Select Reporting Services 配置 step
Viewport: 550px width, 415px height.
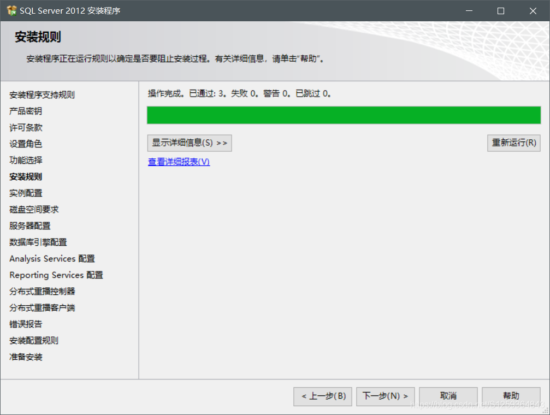(56, 275)
